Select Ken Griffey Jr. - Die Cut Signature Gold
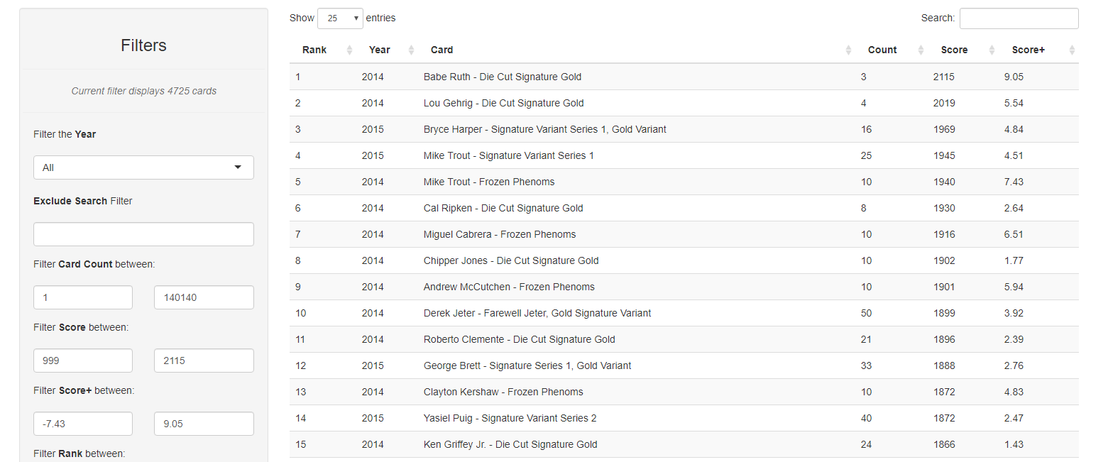Screen dimensions: 1108x462 pos(510,444)
